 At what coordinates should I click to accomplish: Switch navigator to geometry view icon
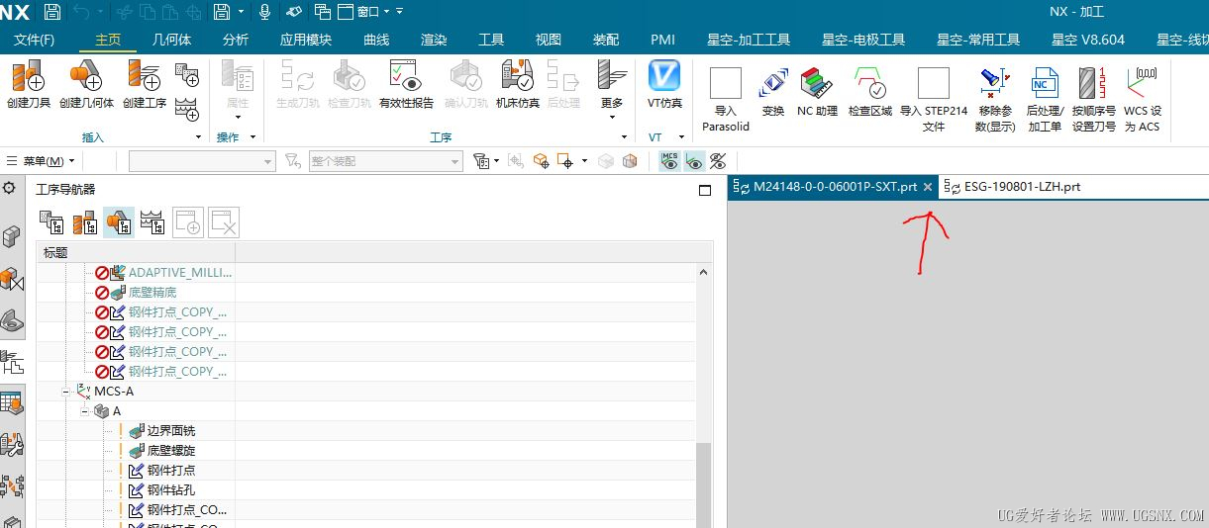tap(119, 223)
